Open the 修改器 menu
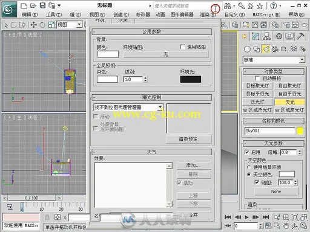Viewport: 310px width, 232px height. (143, 14)
